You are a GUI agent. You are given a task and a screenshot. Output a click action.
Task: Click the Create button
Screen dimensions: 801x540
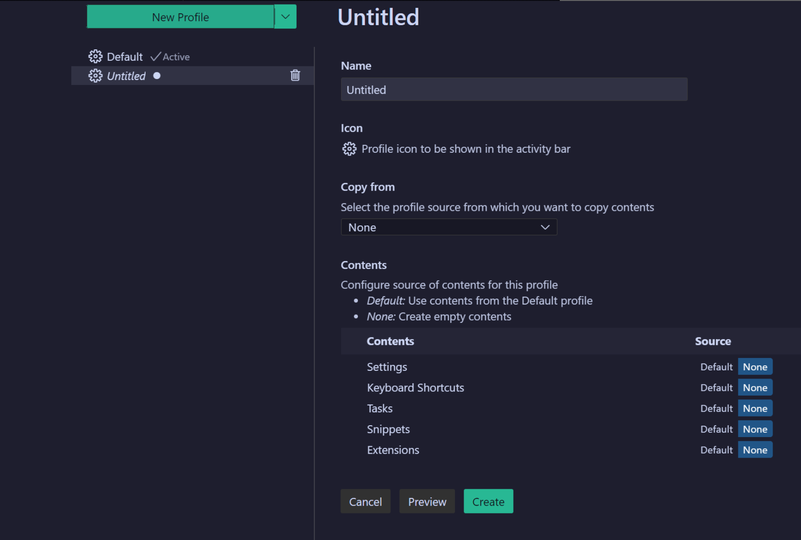coord(488,502)
